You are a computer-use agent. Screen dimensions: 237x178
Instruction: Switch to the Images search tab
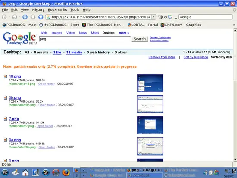coord(57,33)
